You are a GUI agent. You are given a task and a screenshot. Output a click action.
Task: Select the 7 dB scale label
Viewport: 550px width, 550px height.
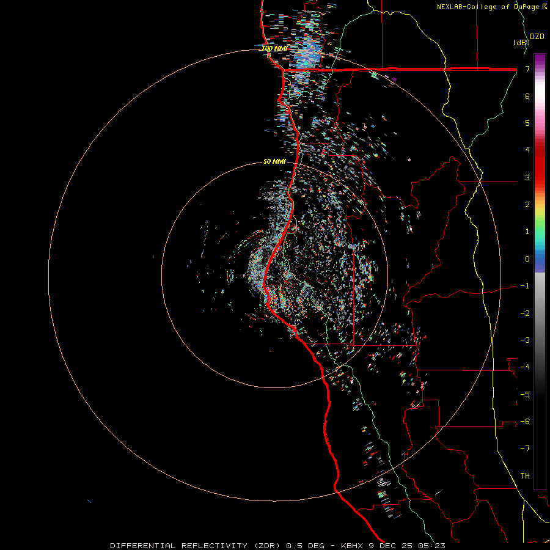point(527,68)
